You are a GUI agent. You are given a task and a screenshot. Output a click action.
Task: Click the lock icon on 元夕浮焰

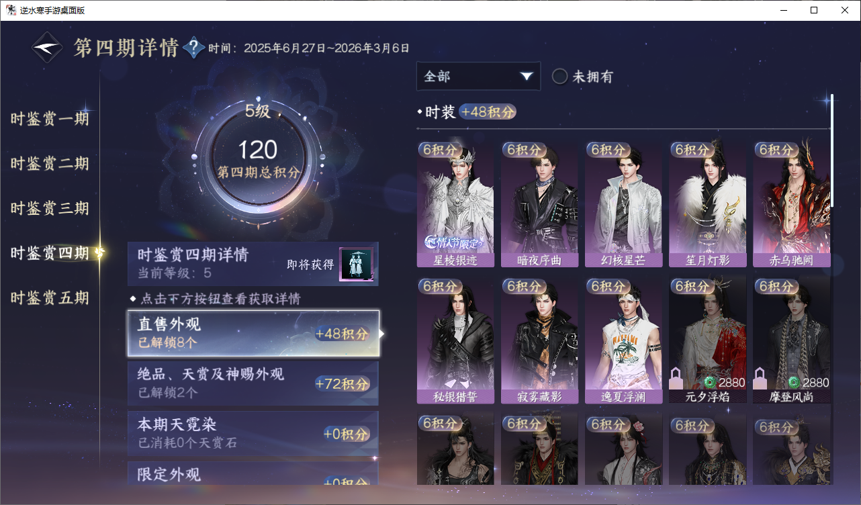tap(677, 379)
